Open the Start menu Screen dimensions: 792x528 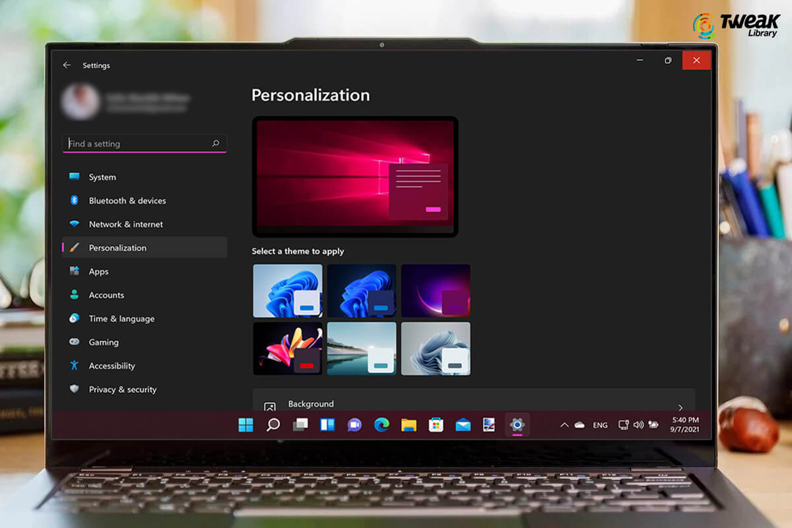246,425
